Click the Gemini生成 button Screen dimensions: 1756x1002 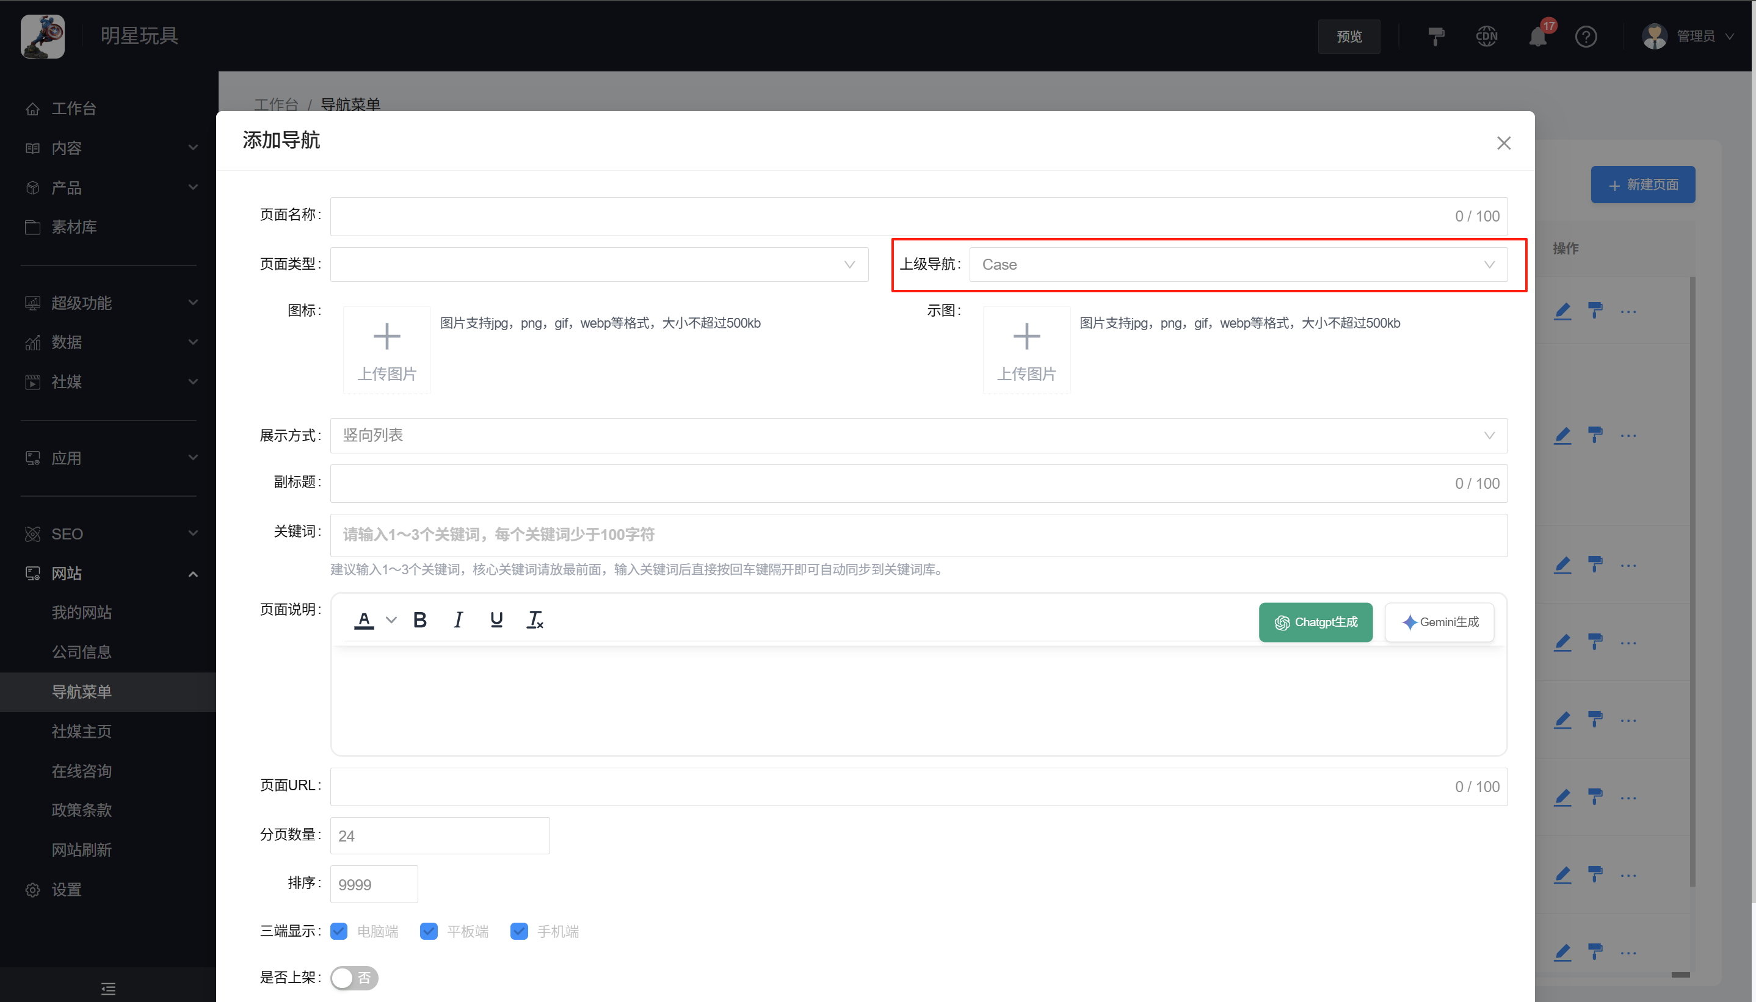tap(1439, 622)
